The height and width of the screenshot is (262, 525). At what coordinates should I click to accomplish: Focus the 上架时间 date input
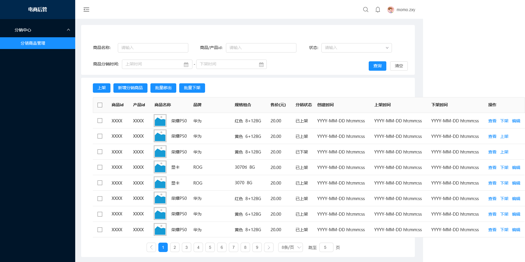[x=157, y=64]
